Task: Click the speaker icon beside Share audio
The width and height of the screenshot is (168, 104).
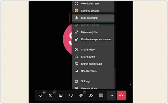Action: pyautogui.click(x=76, y=57)
